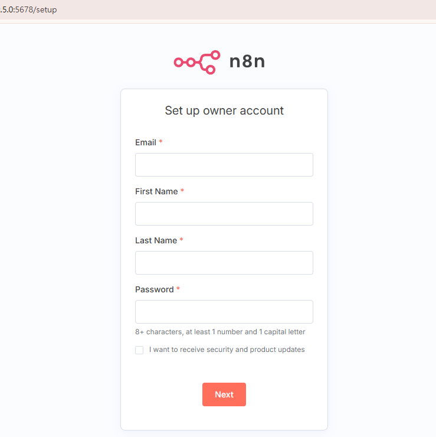Click the red asterisk beside Last Name
436x437 pixels.
click(x=181, y=240)
